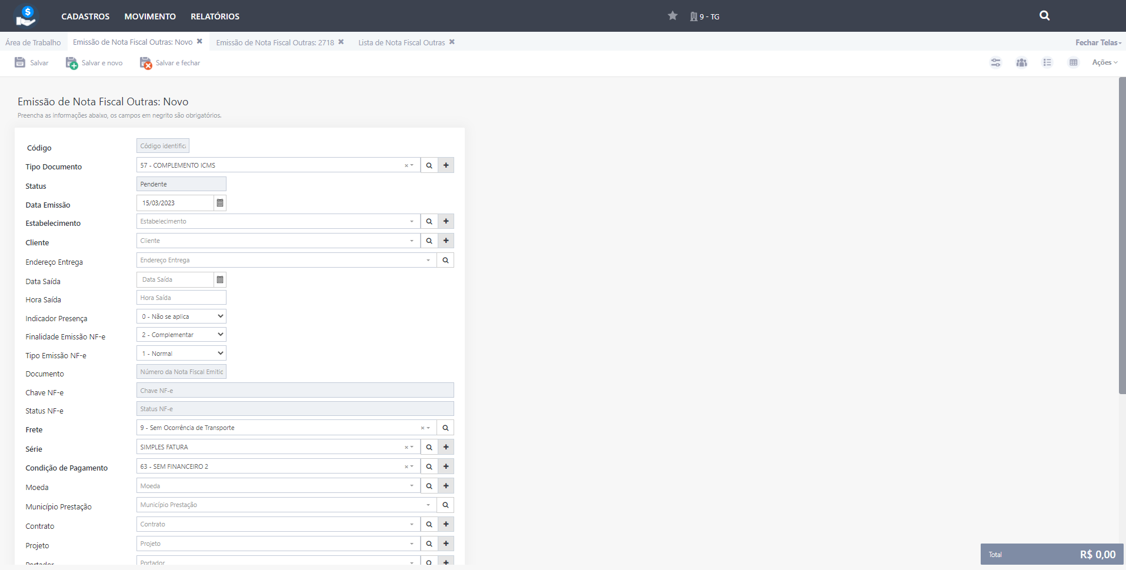The height and width of the screenshot is (570, 1126).
Task: Clear the Tipo Documento selection x
Action: [x=406, y=166]
